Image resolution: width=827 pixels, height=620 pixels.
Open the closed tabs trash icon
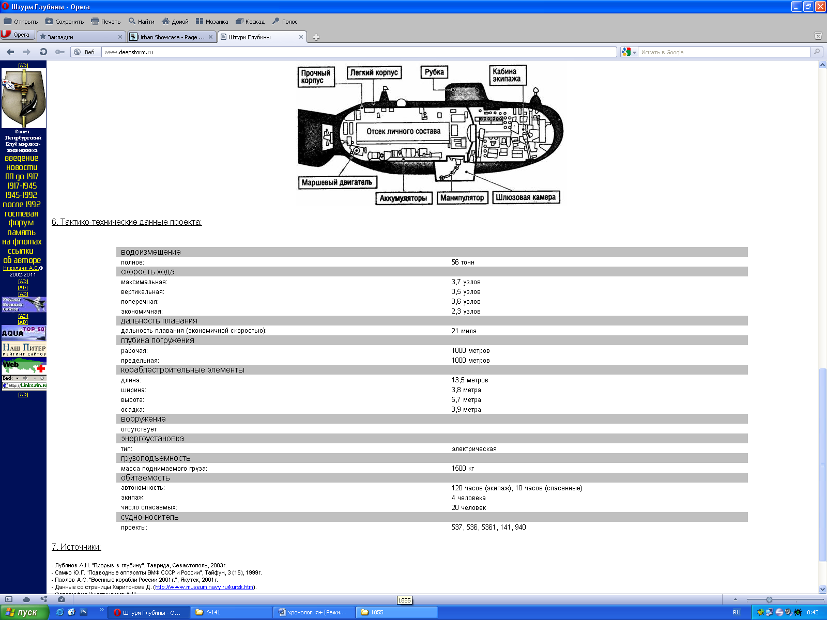coord(818,36)
